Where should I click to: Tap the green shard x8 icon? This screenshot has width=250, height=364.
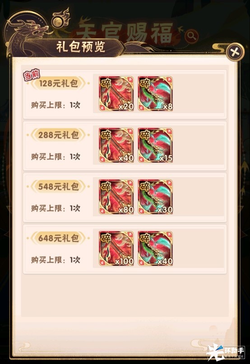pyautogui.click(x=155, y=94)
